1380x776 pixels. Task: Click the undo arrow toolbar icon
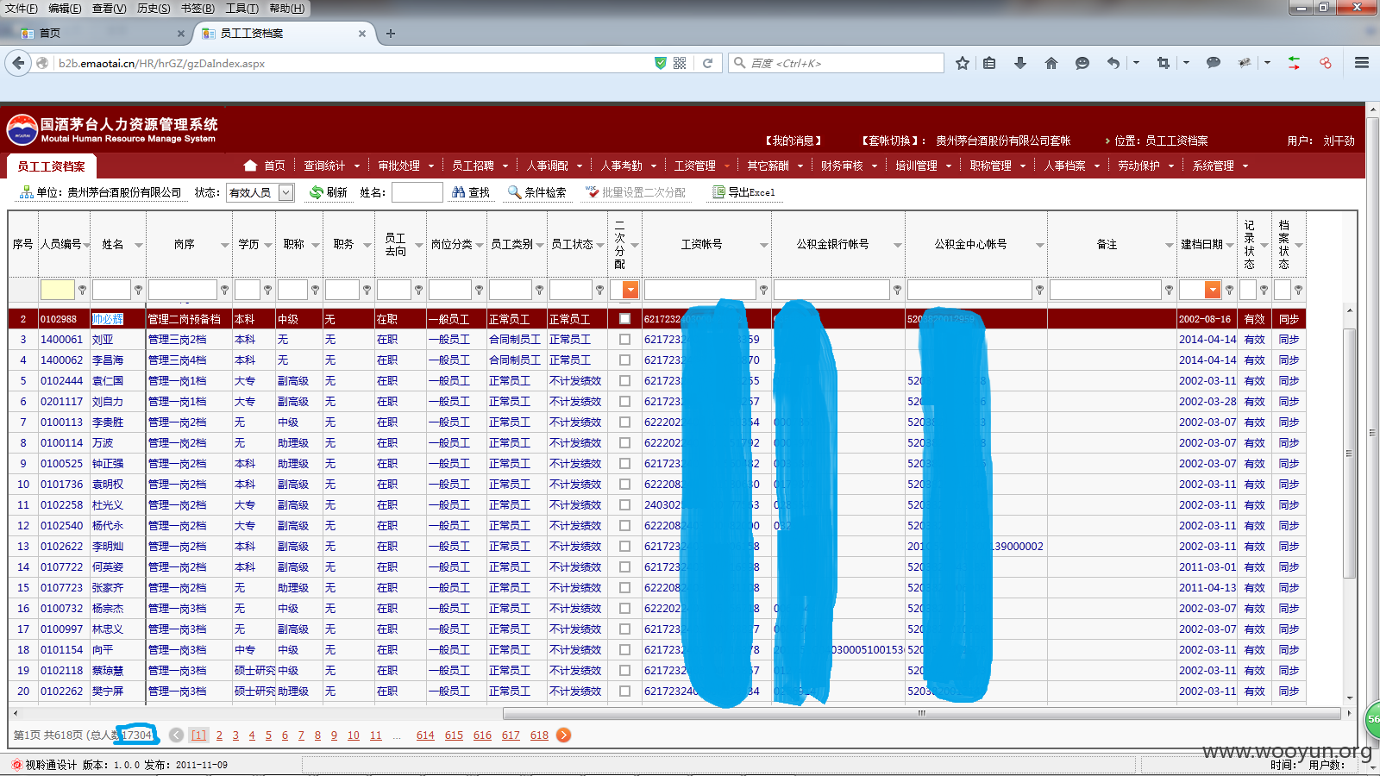point(1113,63)
